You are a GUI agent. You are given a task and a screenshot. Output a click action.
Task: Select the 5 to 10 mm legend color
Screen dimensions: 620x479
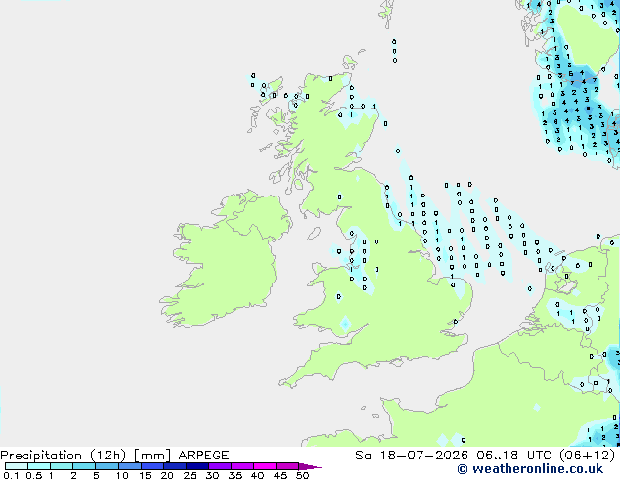click(x=108, y=466)
